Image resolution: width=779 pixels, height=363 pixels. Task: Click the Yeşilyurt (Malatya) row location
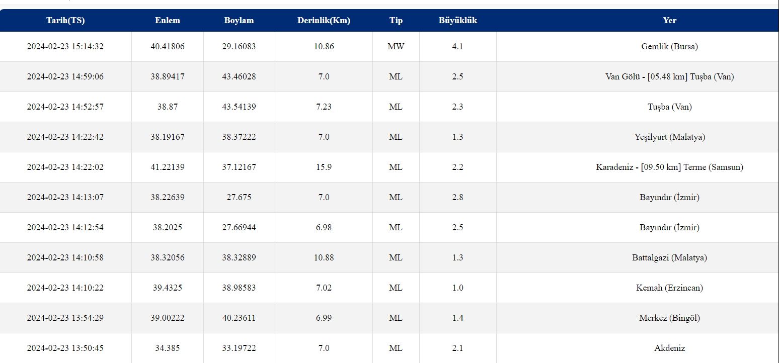pyautogui.click(x=669, y=137)
